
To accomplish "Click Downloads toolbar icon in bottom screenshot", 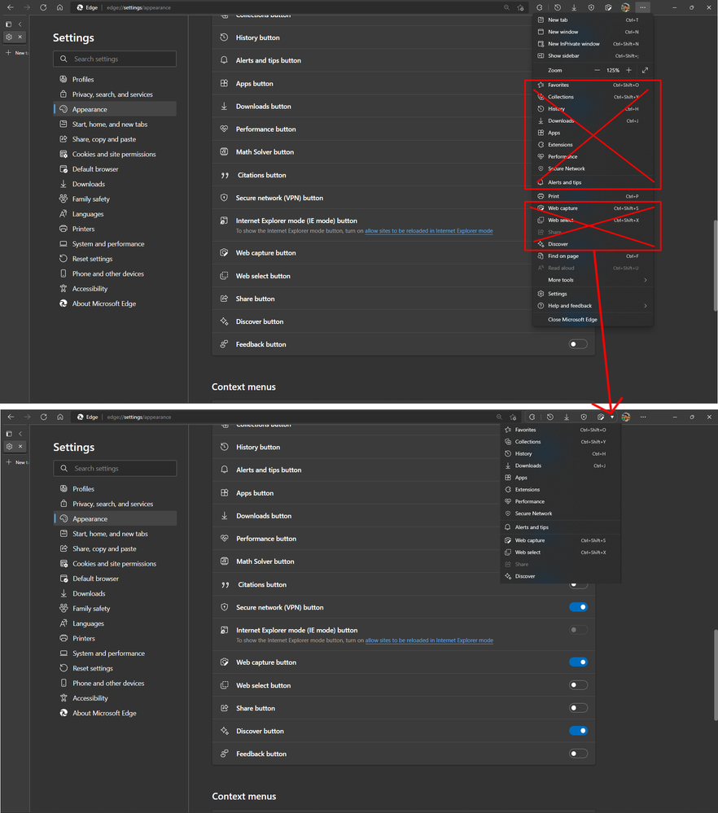I will 567,417.
